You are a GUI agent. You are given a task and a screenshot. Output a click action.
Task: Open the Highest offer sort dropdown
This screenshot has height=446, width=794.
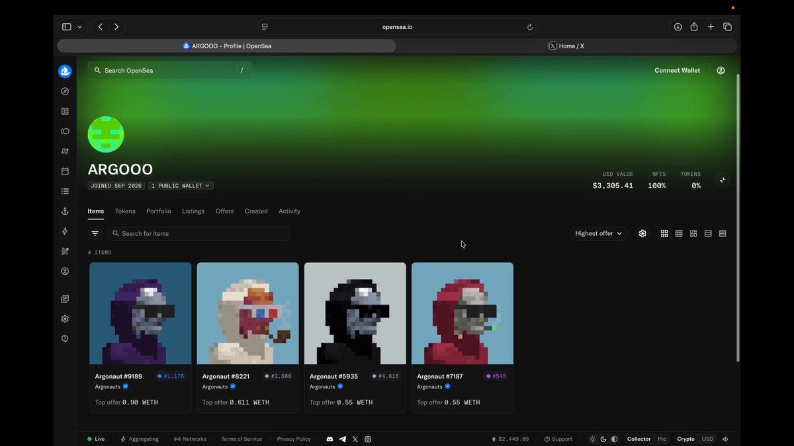(x=599, y=233)
